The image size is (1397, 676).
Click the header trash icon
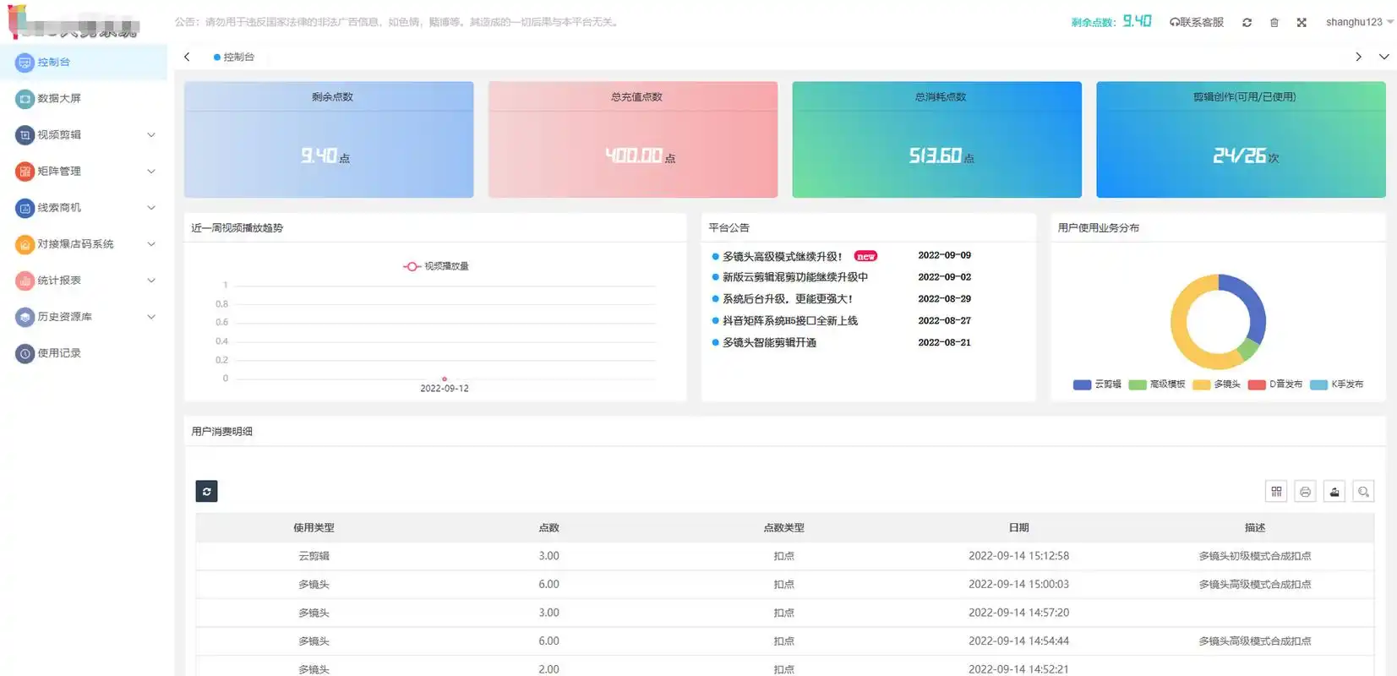pyautogui.click(x=1274, y=23)
